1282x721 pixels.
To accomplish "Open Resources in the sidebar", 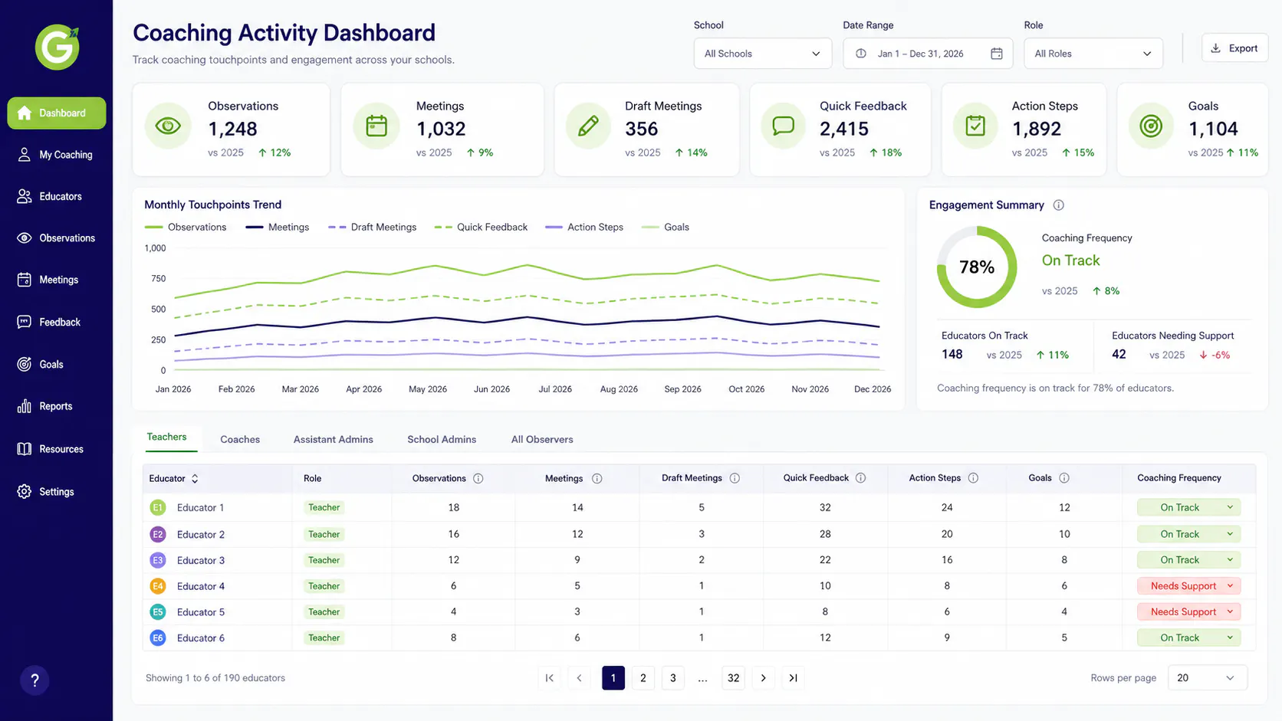I will tap(57, 449).
